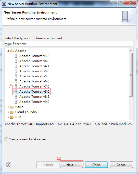
Task: Expand the Cloud Foundry tree node
Action: tap(8, 112)
